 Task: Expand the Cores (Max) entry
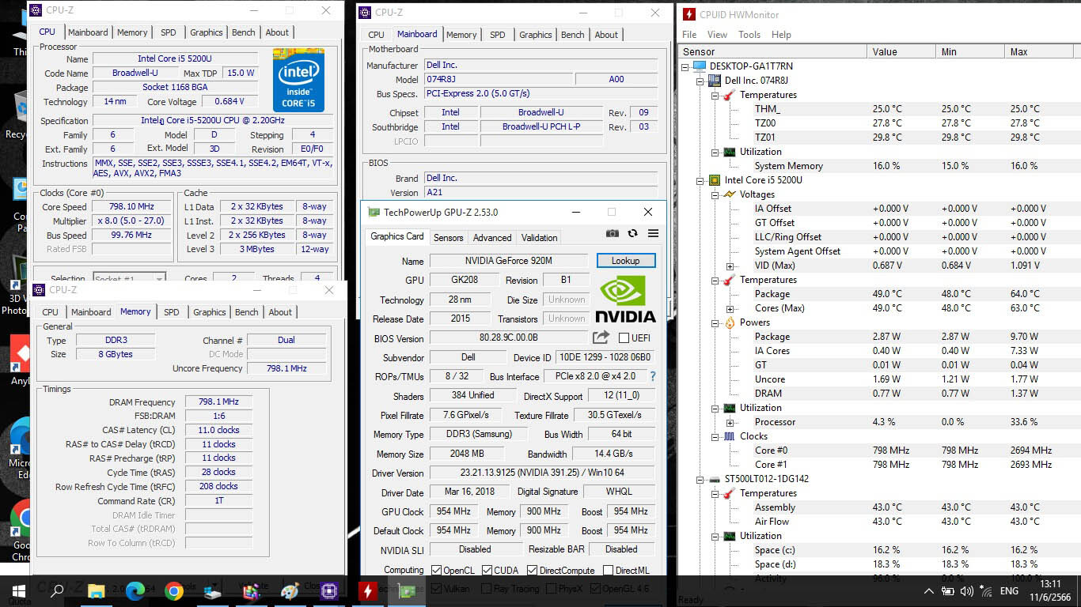[x=730, y=309]
